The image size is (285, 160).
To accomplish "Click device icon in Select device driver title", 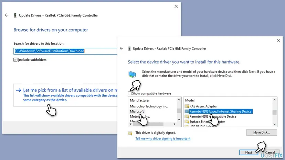I will point(129,48).
